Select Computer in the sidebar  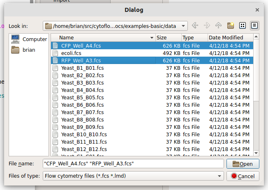click(x=29, y=39)
